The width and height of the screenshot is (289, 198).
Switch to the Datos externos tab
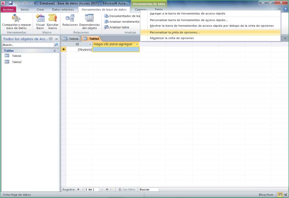(63, 9)
